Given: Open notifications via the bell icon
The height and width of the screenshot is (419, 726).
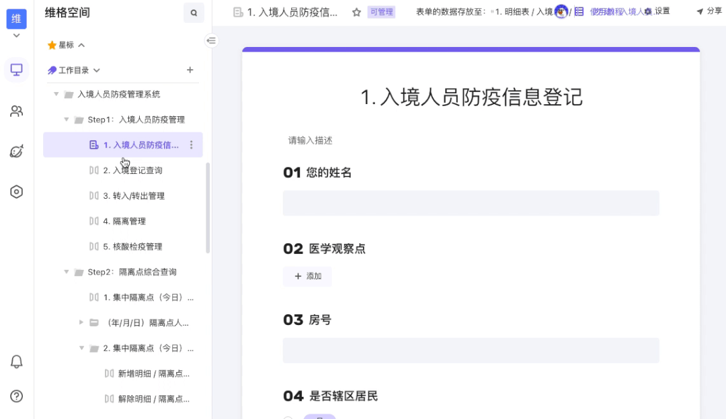Looking at the screenshot, I should tap(15, 361).
